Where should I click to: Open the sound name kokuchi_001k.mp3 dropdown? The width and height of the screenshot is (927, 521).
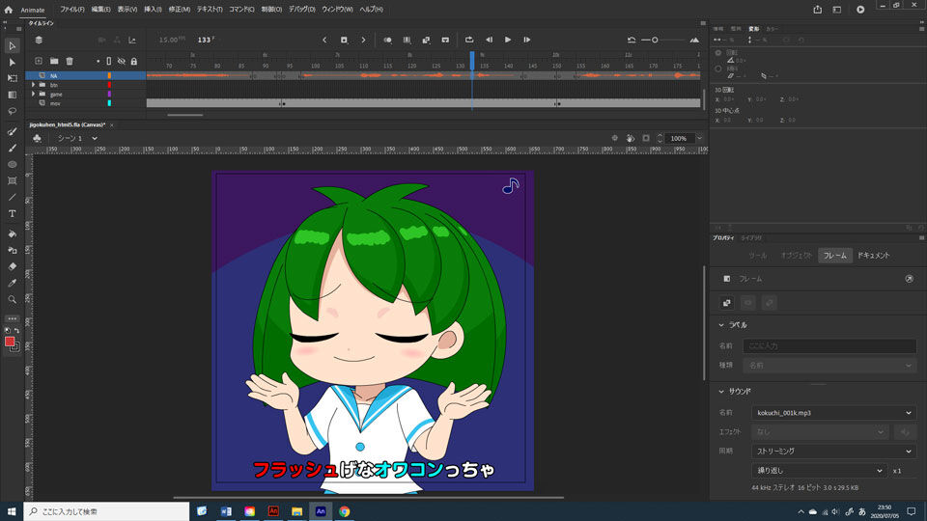(x=833, y=412)
